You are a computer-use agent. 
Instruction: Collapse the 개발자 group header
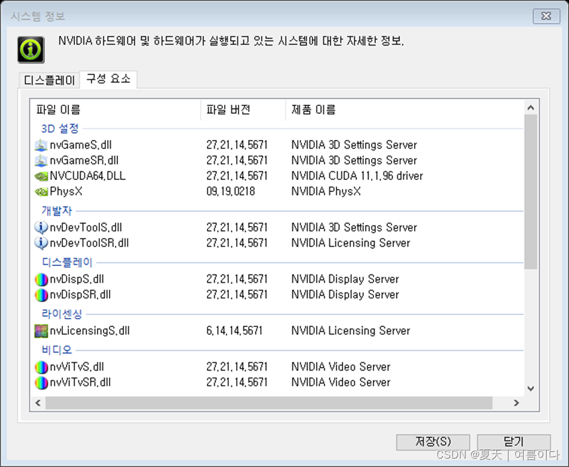click(x=57, y=211)
